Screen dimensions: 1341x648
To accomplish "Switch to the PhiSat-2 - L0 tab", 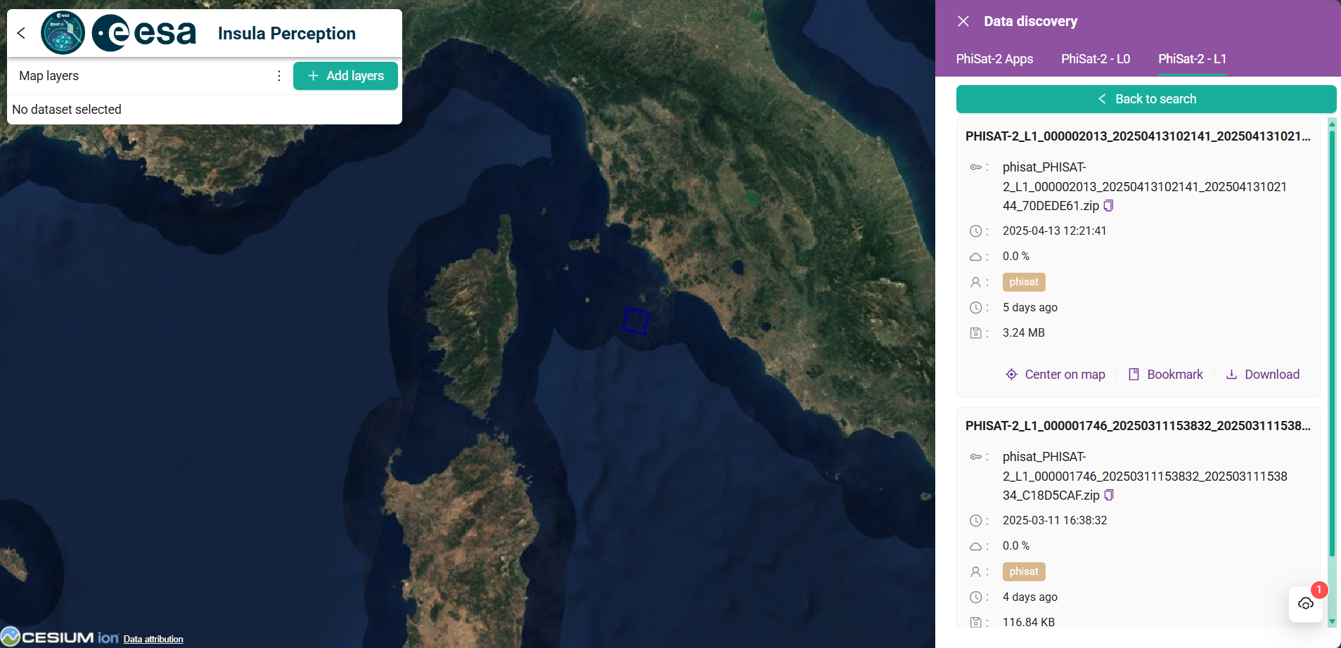I will 1095,59.
